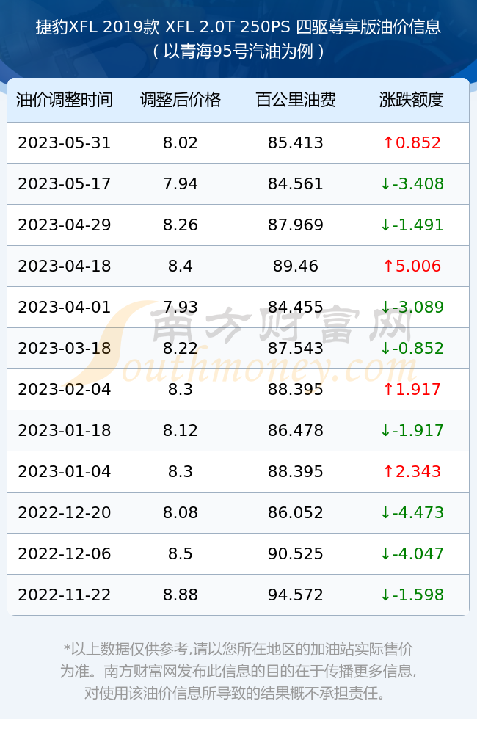Select the 89.46 fuel cost cell
477x734 pixels.
296,266
